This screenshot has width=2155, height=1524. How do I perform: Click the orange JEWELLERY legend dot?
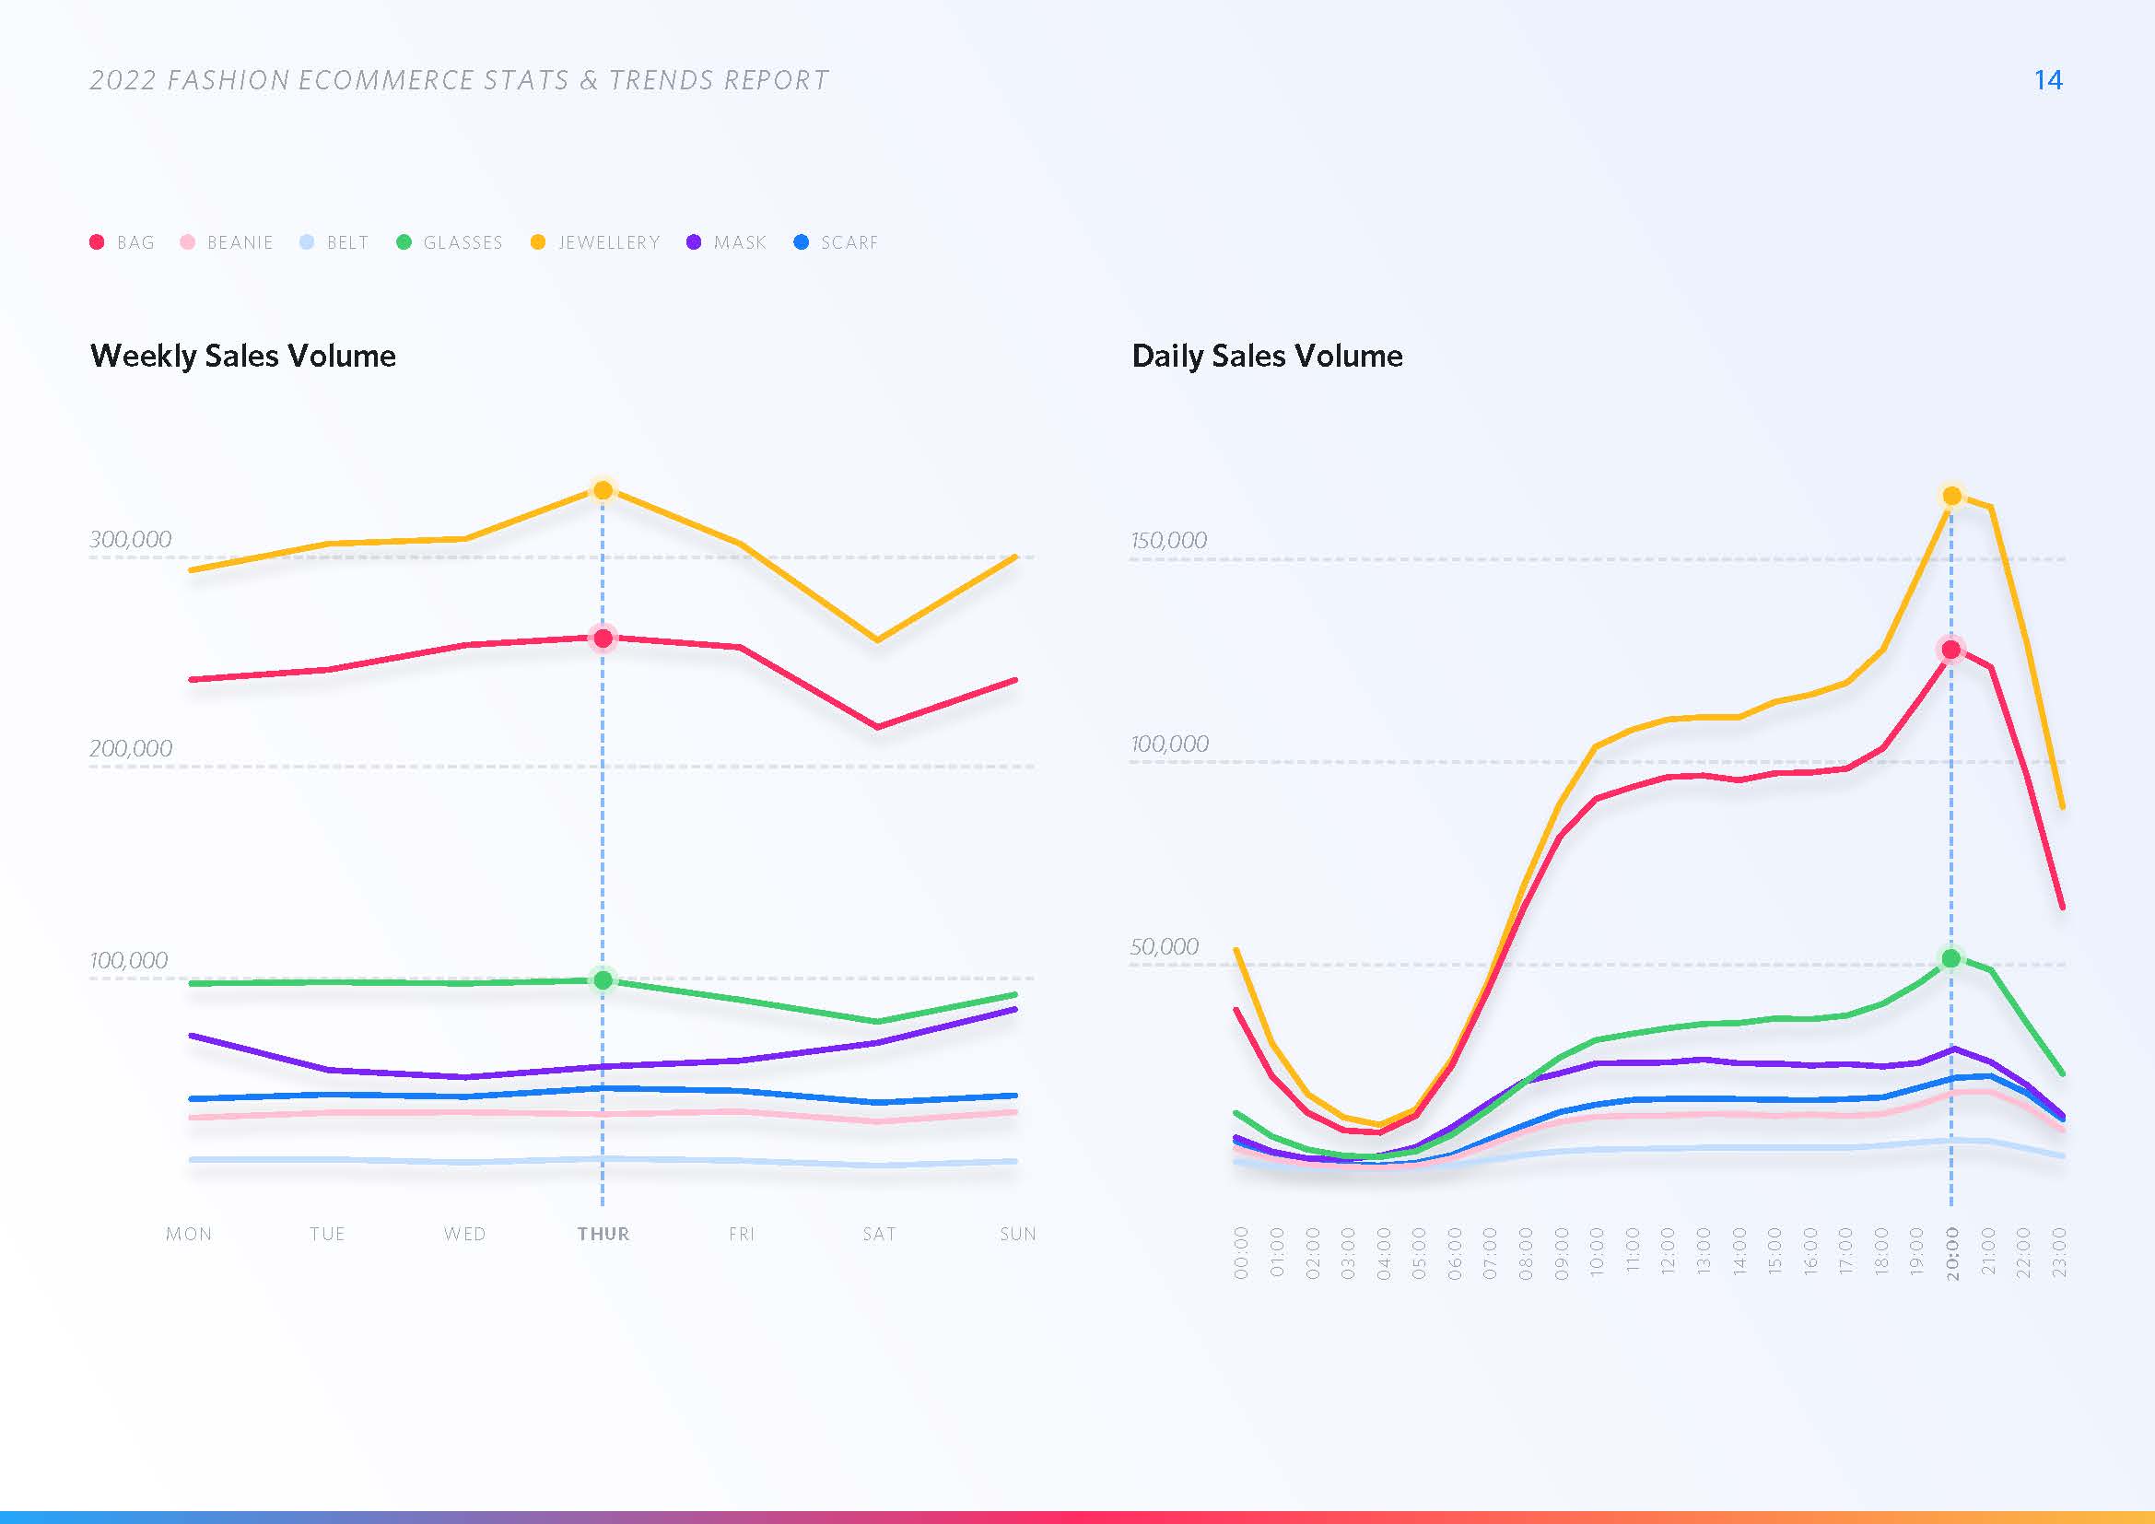pos(538,242)
